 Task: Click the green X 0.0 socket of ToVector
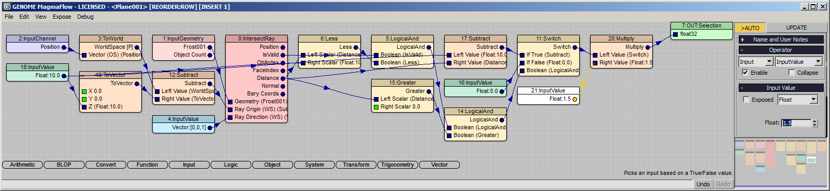click(84, 91)
